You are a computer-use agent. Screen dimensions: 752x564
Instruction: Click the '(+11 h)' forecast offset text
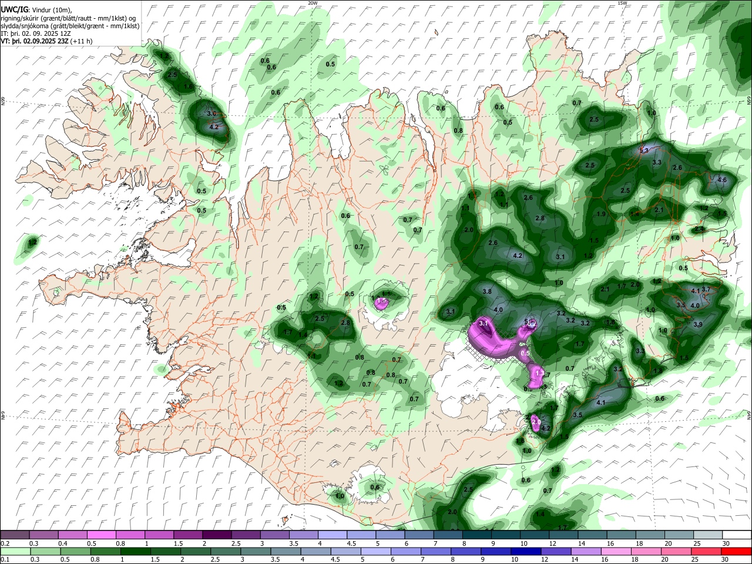click(81, 41)
